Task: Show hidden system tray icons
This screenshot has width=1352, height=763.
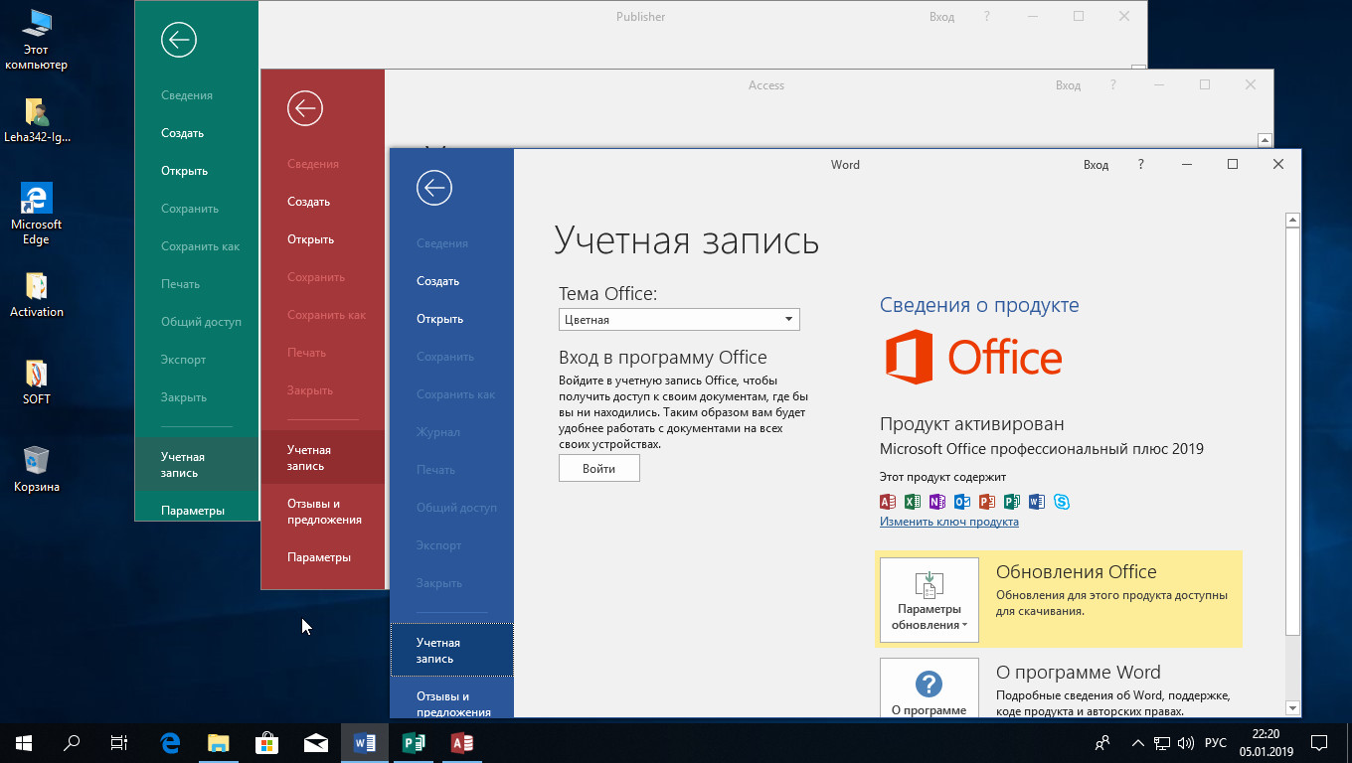Action: coord(1137,742)
